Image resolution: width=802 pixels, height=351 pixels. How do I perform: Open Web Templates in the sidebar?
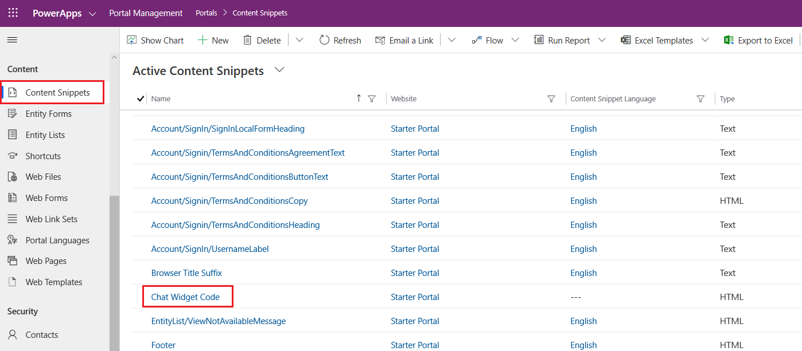pyautogui.click(x=54, y=282)
